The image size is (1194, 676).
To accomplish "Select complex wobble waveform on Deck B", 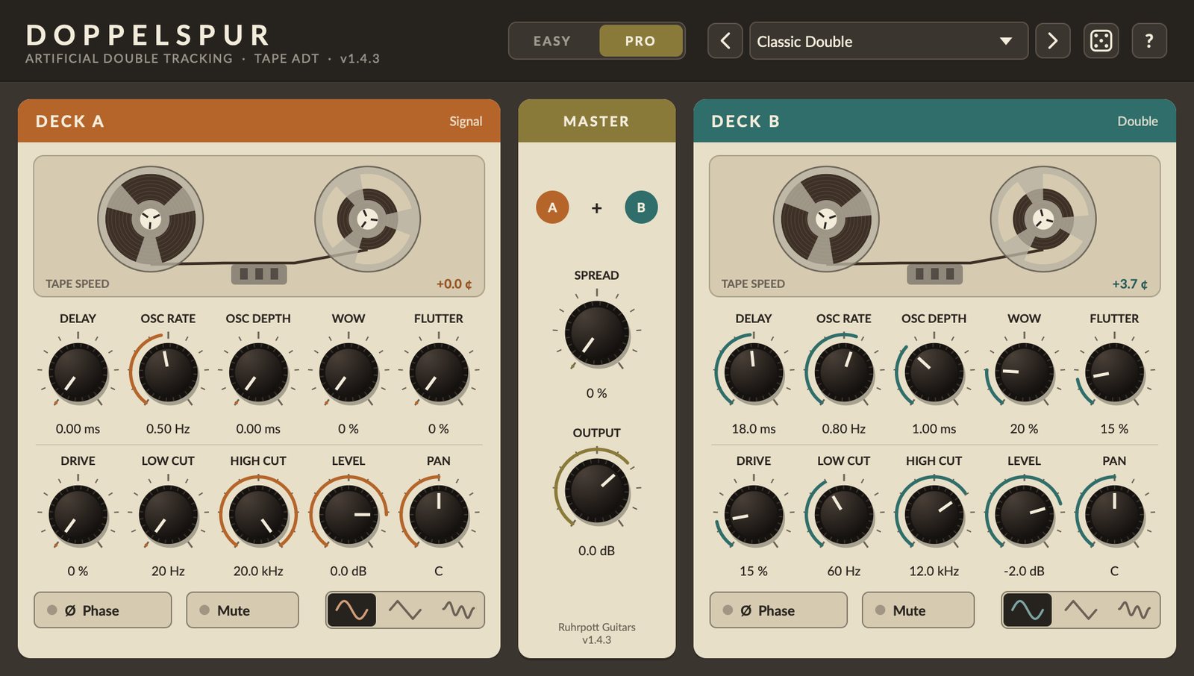I will [1134, 610].
